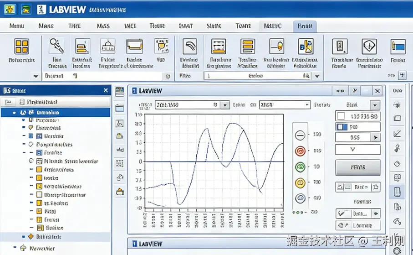Select the red circle indicator
Viewport: 413px width, 255px height.
[300, 151]
